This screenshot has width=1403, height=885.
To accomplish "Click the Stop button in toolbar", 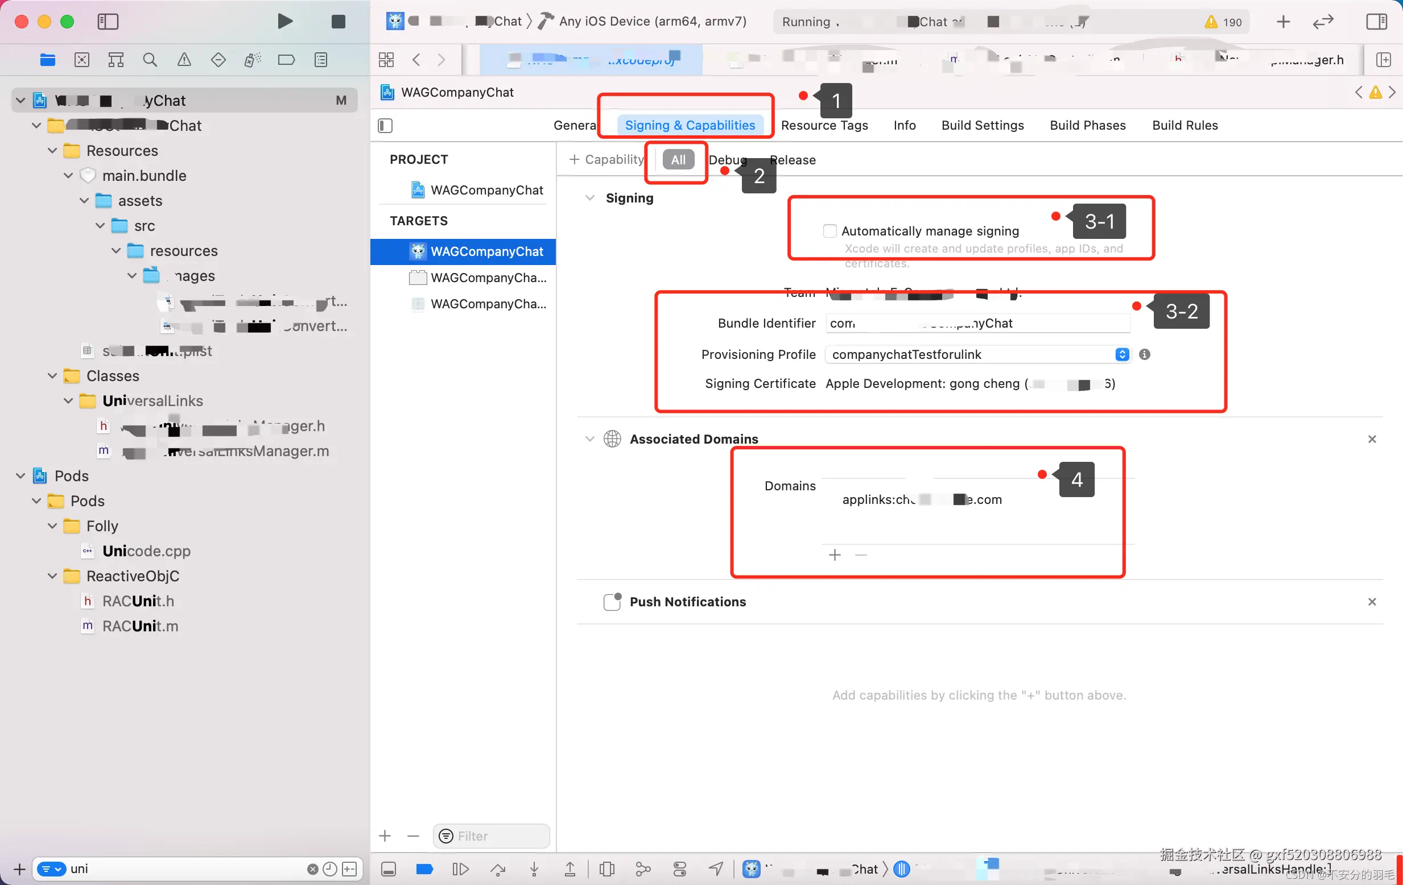I will (338, 22).
